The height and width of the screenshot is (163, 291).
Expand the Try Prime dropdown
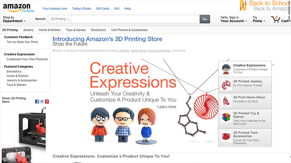259,19
